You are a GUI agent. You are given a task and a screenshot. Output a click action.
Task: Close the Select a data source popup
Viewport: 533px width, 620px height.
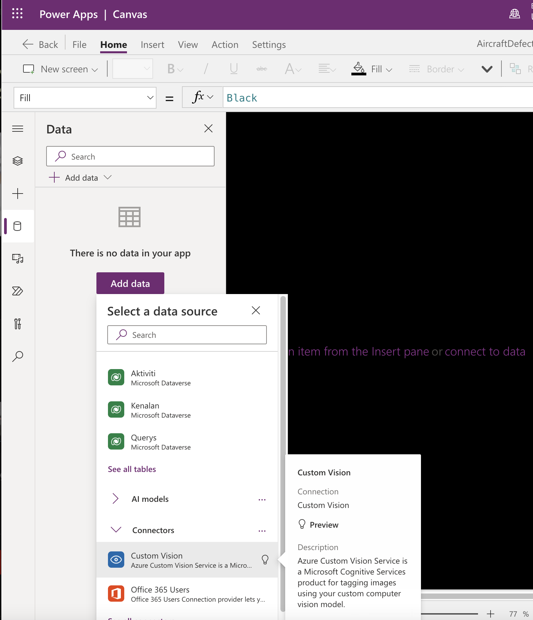point(256,310)
